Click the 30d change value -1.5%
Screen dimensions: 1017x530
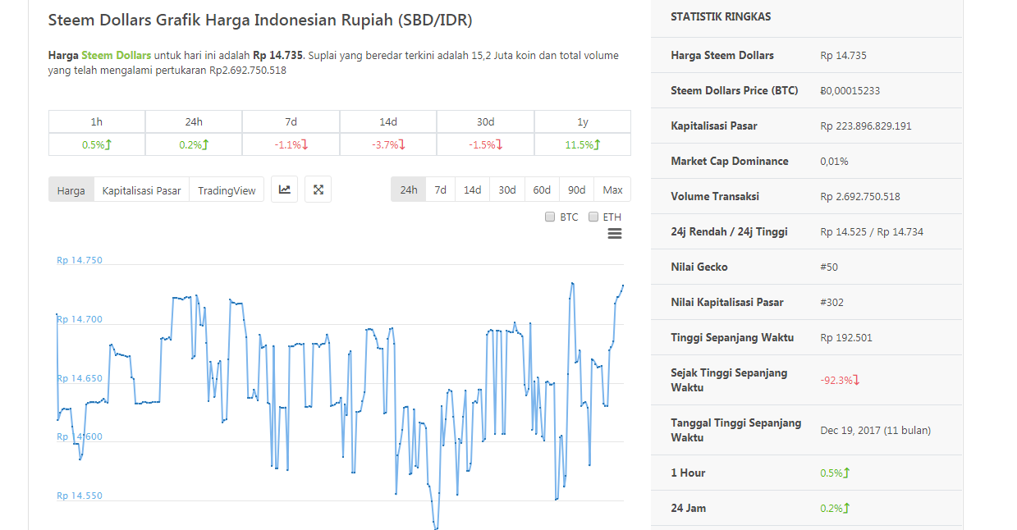(x=485, y=144)
